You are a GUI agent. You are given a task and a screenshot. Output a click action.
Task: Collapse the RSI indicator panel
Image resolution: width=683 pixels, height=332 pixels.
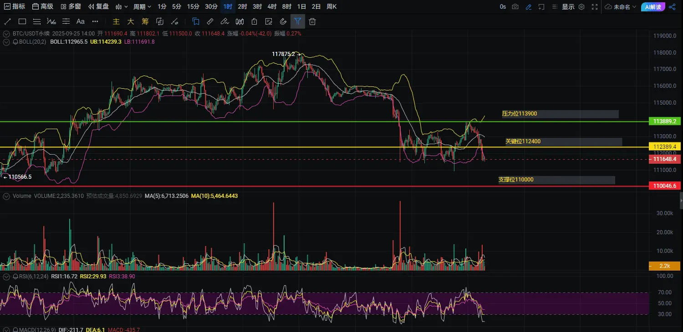click(x=6, y=276)
